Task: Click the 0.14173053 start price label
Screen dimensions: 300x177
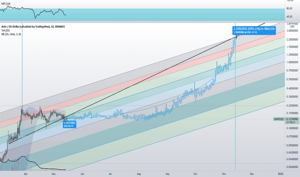Action: point(70,124)
